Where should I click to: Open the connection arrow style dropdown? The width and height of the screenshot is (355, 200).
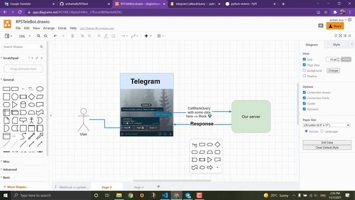(x=124, y=36)
